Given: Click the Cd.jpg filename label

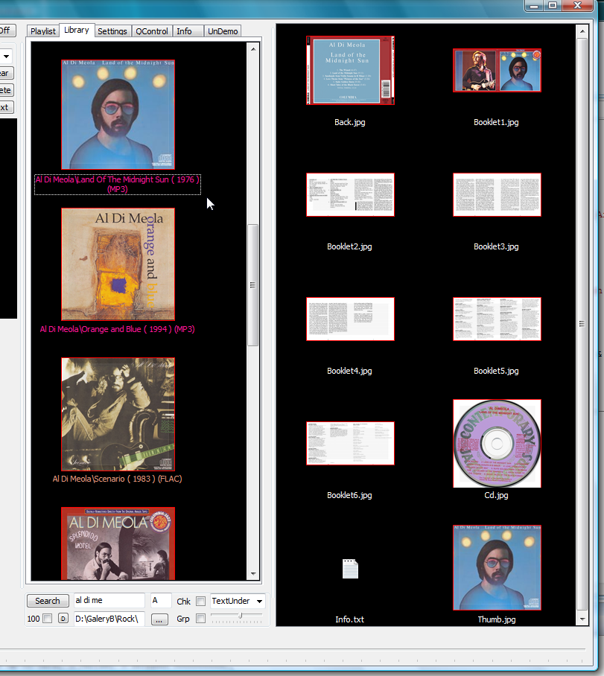Looking at the screenshot, I should pos(496,495).
